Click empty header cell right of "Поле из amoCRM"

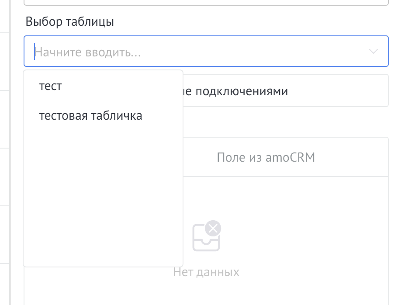pos(358,157)
